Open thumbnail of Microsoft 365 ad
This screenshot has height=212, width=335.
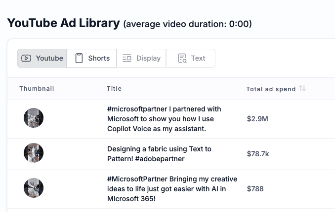(34, 188)
